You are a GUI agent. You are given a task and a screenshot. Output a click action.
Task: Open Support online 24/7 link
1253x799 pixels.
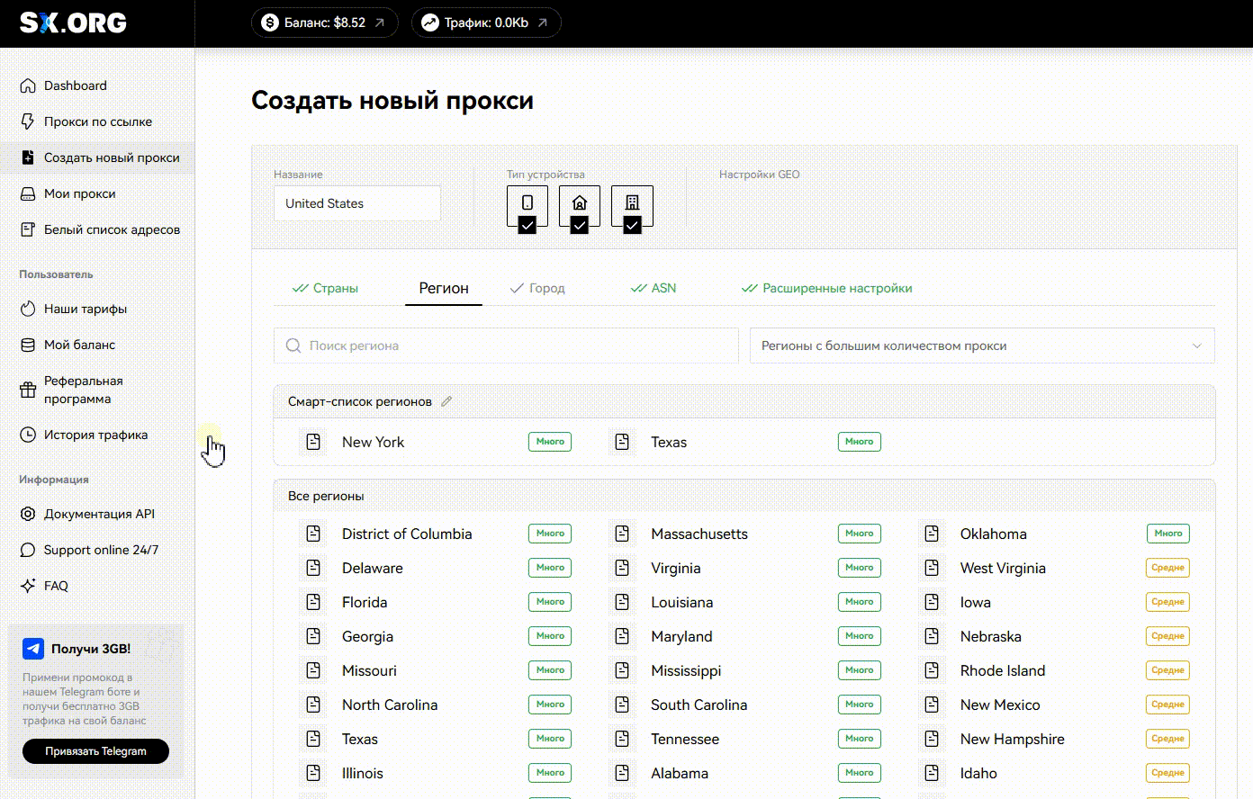pyautogui.click(x=97, y=550)
